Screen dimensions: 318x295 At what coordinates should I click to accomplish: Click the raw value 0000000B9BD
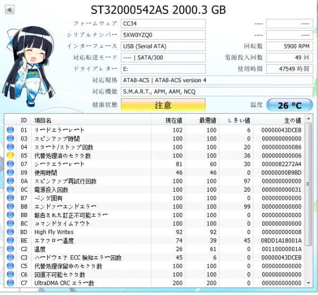[x=281, y=173]
